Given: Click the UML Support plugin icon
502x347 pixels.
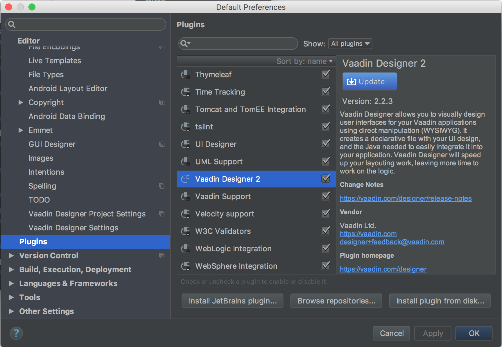Looking at the screenshot, I should tap(186, 161).
